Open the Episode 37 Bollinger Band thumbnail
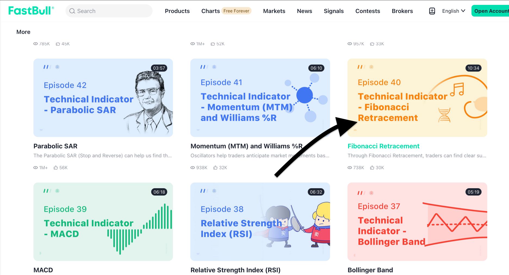This screenshot has width=509, height=275. pyautogui.click(x=417, y=222)
